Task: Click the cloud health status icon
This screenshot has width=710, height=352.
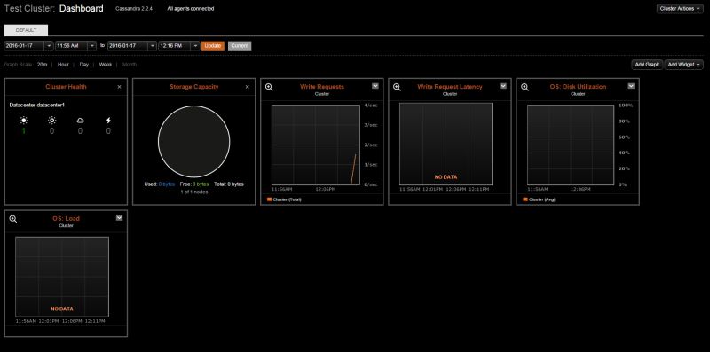Action: [x=80, y=121]
